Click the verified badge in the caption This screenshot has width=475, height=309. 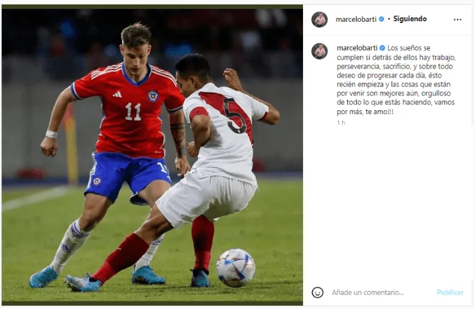383,48
